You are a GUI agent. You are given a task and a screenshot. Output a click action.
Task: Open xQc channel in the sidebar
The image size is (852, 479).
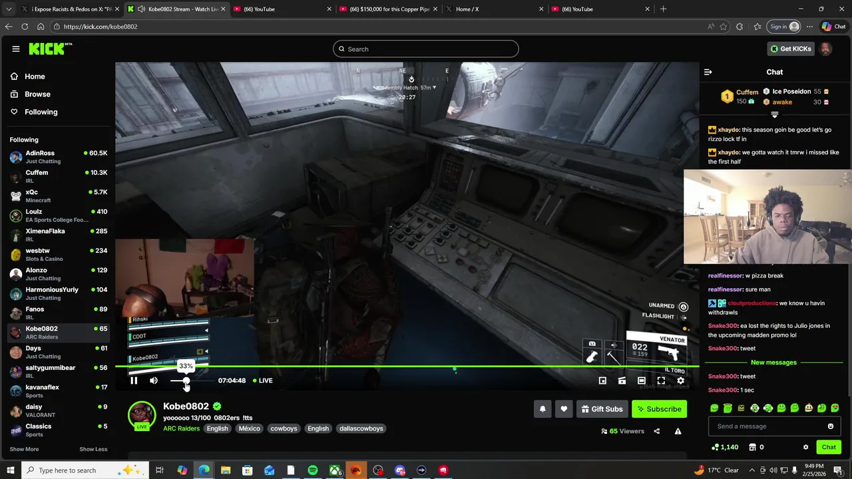click(58, 196)
